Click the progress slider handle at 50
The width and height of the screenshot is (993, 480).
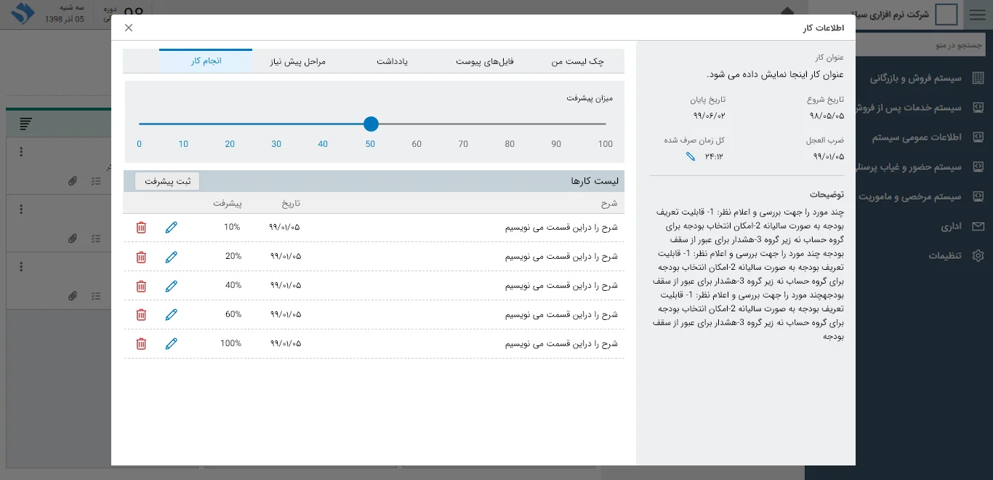371,124
